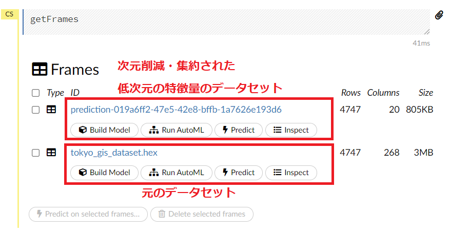The image size is (449, 234).
Task: Inspect the tokyo_gis_dataset.hex frame
Action: pyautogui.click(x=290, y=173)
